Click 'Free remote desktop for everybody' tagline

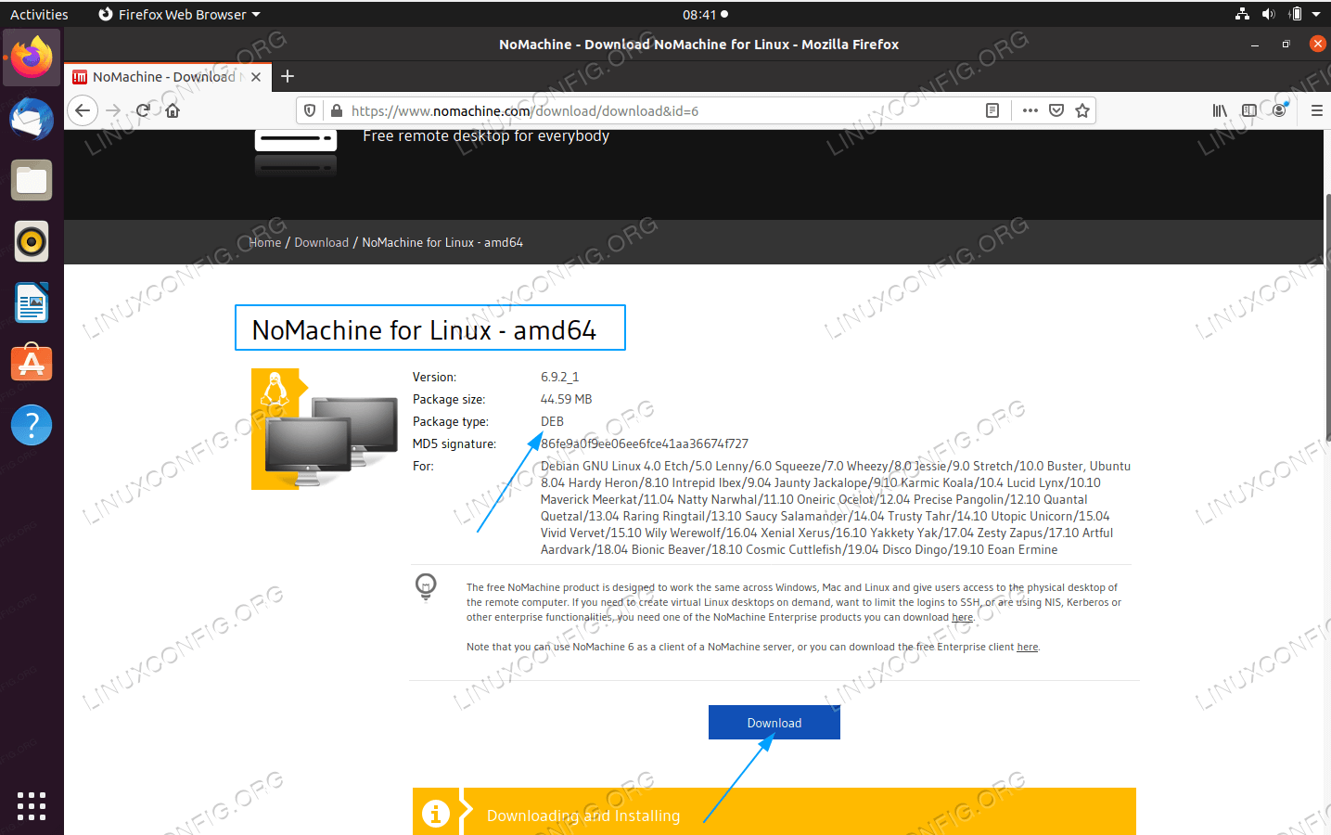486,135
